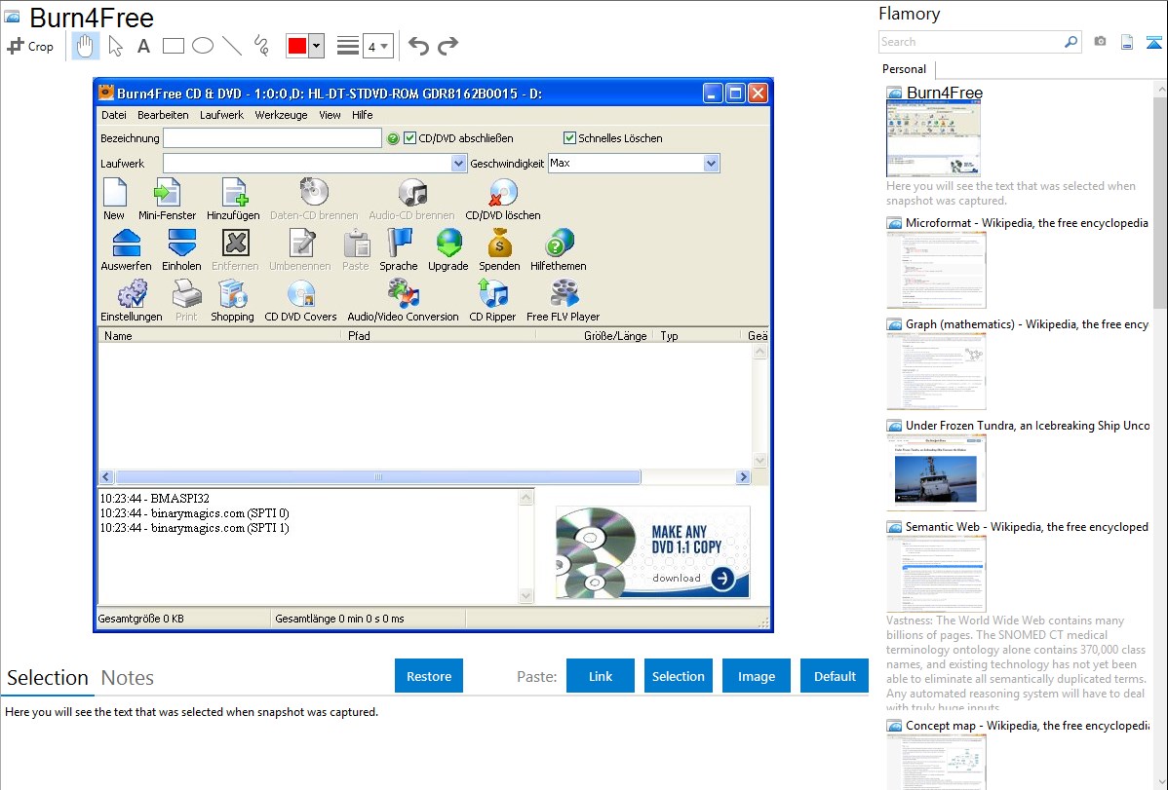Open the Bearbeiten menu
Viewport: 1168px width, 790px height.
(163, 115)
